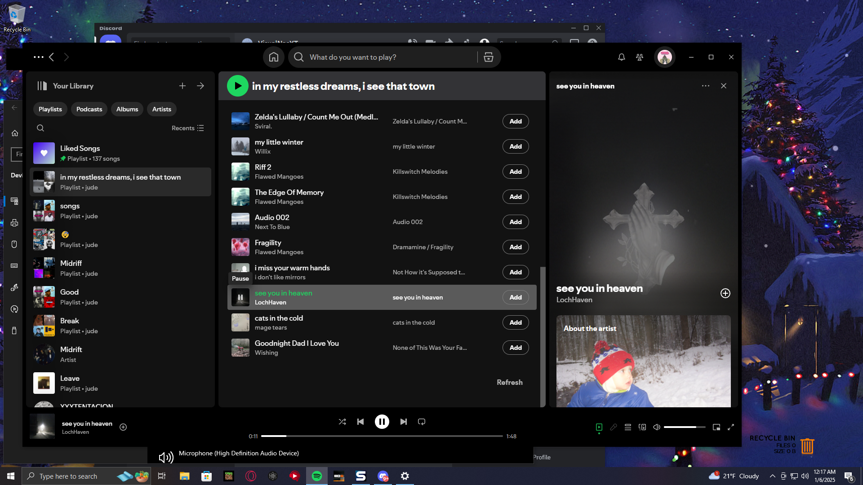Open Connect to a device icon
The width and height of the screenshot is (863, 485).
[642, 427]
